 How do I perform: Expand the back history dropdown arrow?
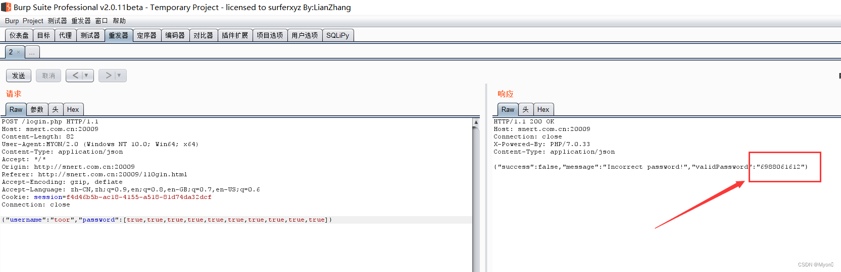click(87, 76)
